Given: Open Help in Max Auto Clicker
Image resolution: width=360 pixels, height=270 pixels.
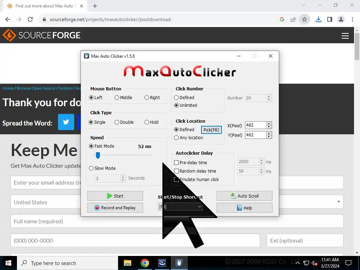Looking at the screenshot, I should pyautogui.click(x=244, y=208).
